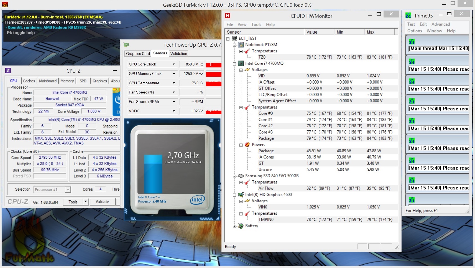
Task: Click the Sensor column header in HWMonitor
Action: point(264,32)
